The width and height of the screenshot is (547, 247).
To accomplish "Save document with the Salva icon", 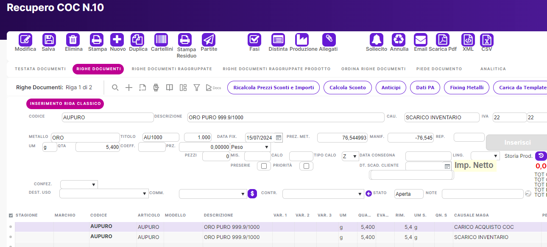I will coord(49,40).
